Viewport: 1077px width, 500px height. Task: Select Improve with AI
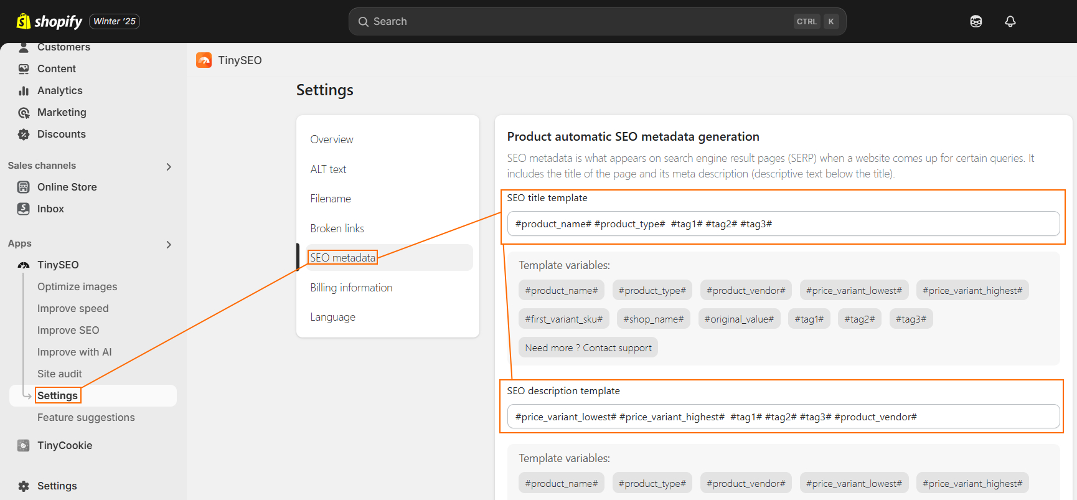click(x=75, y=352)
